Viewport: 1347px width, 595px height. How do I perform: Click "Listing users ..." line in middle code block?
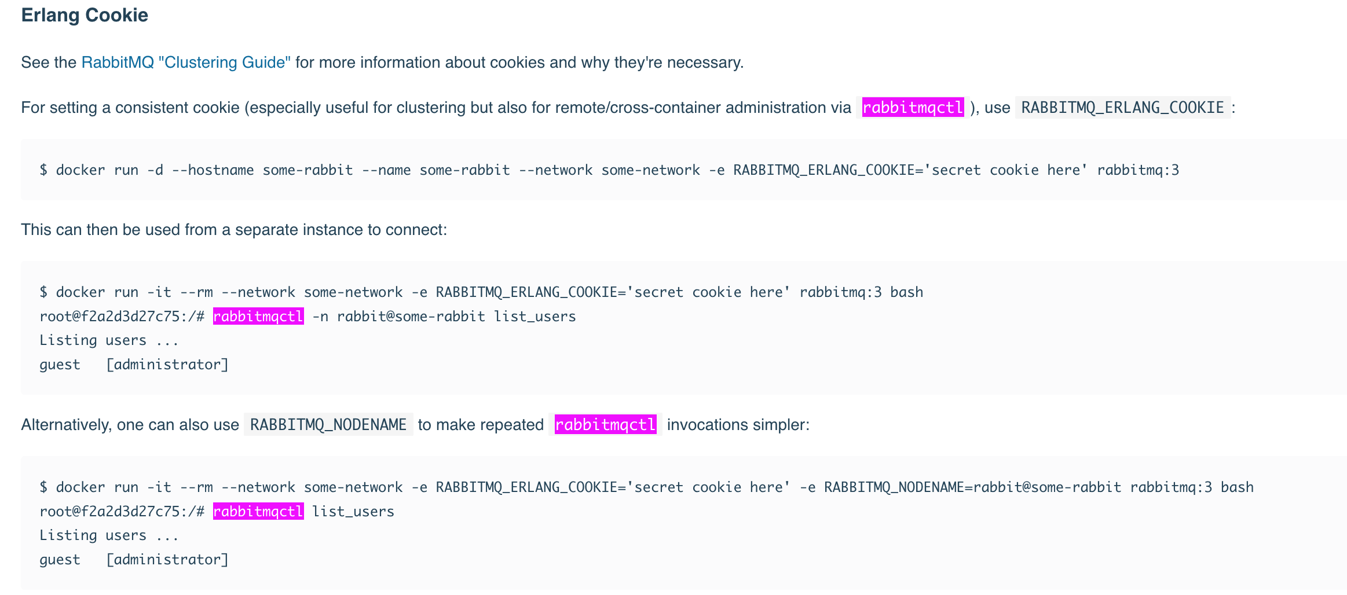[x=109, y=340]
